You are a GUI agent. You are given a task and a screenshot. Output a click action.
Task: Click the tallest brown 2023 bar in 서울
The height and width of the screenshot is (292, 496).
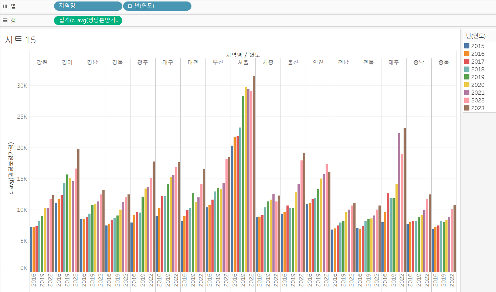(254, 174)
